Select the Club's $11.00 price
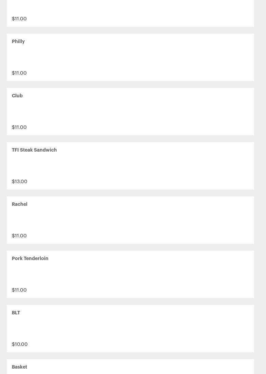 click(19, 127)
